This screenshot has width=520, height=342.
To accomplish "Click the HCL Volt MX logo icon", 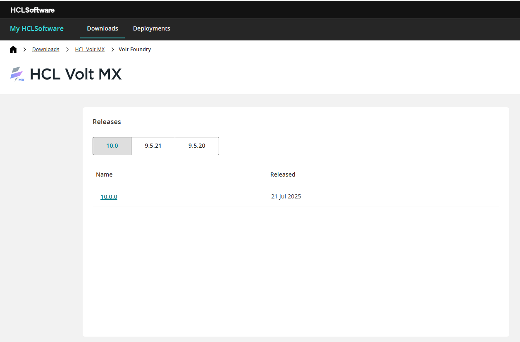I will (x=17, y=74).
